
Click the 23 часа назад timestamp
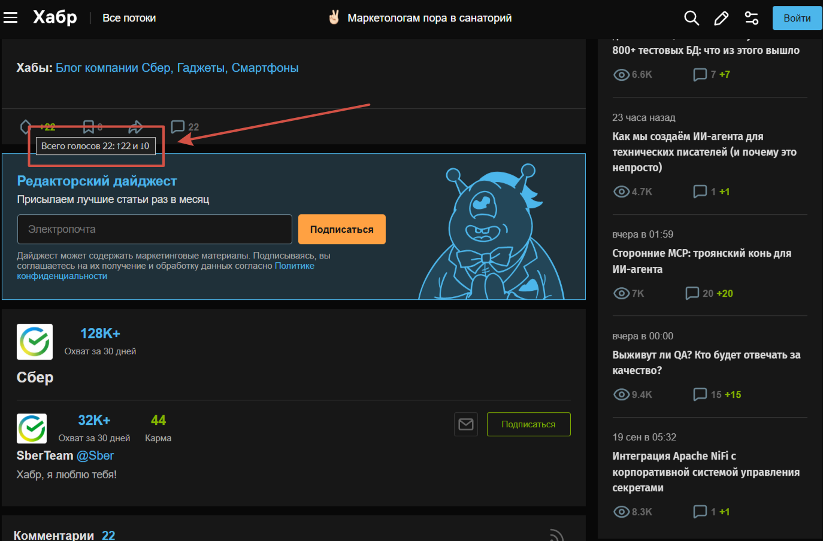click(x=644, y=118)
